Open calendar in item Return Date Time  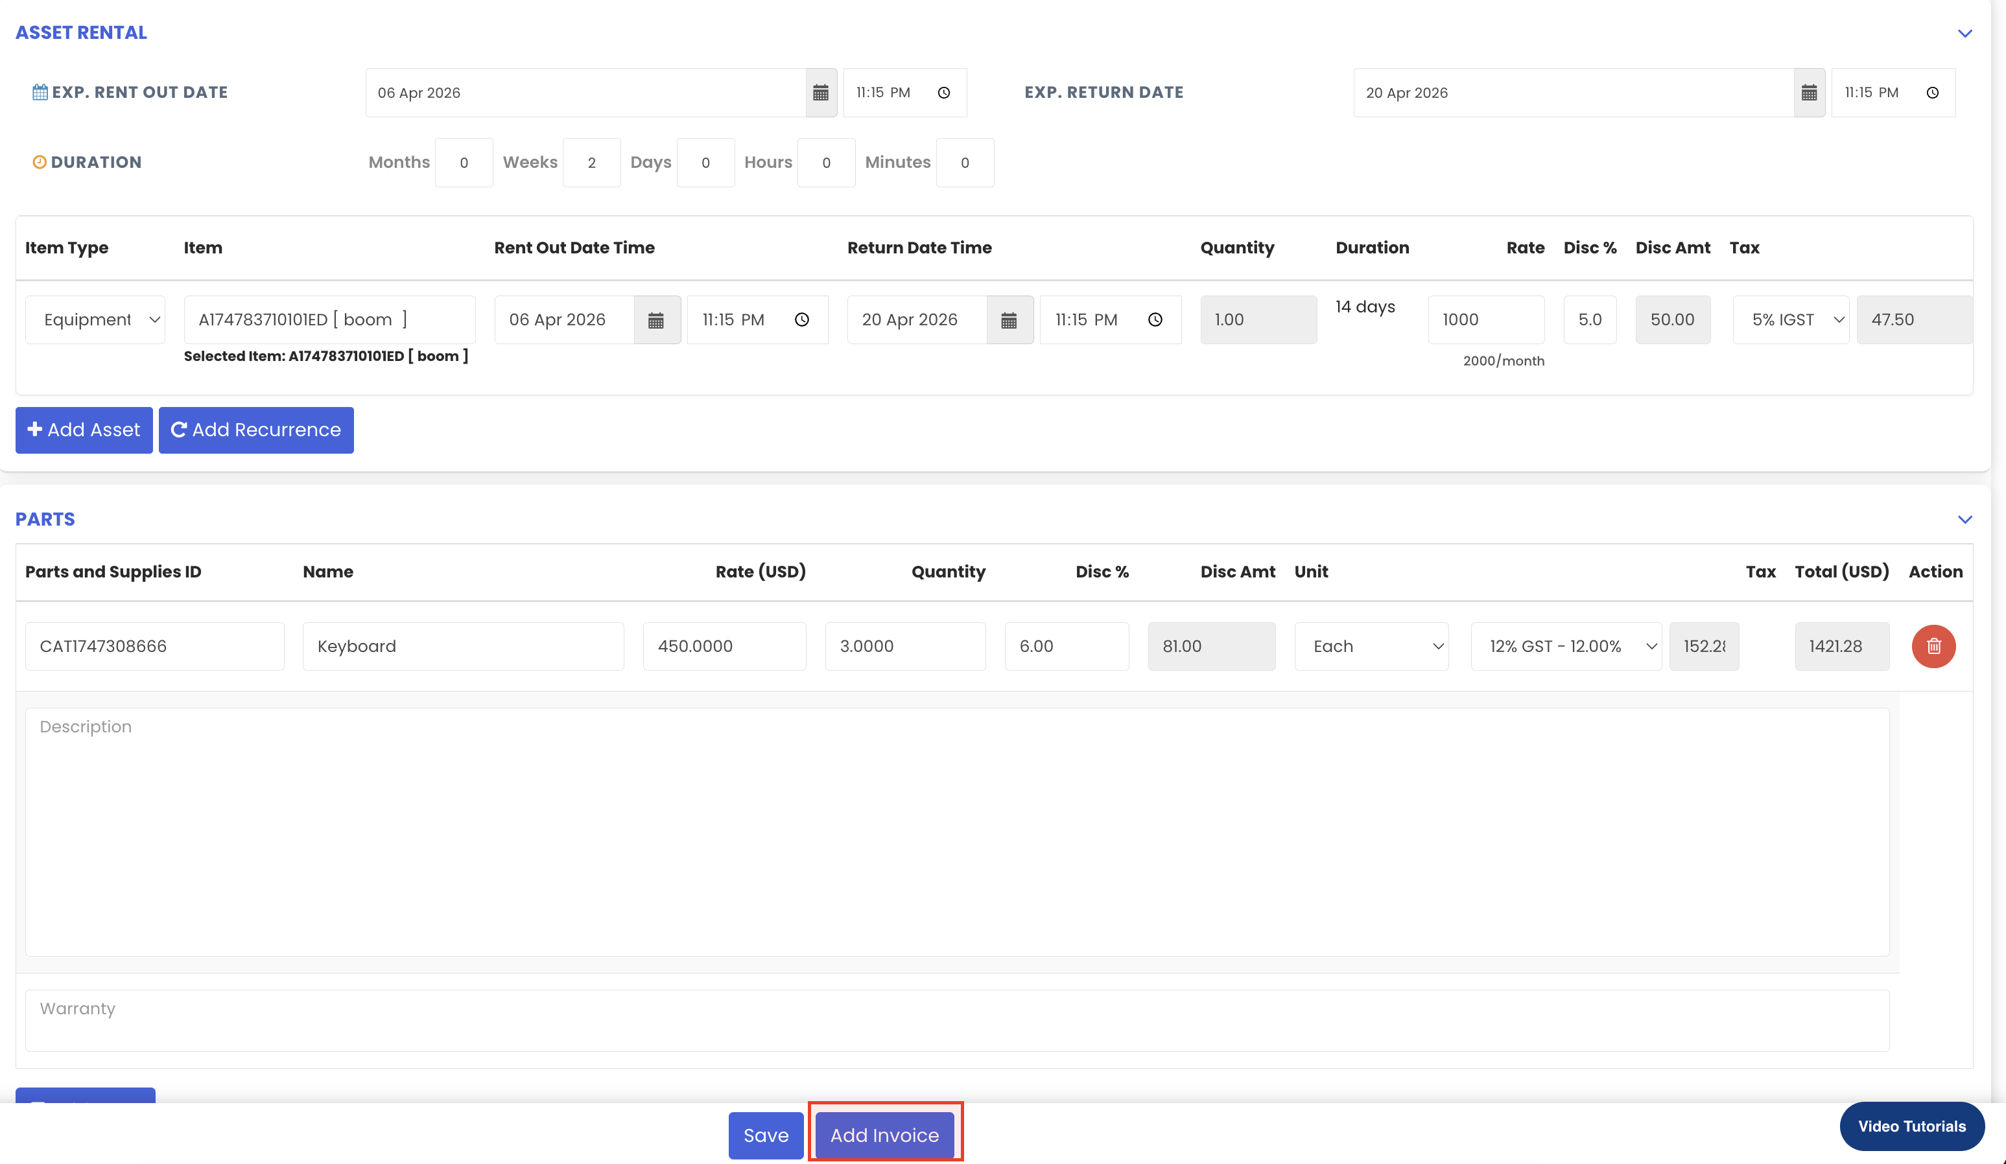point(1009,320)
